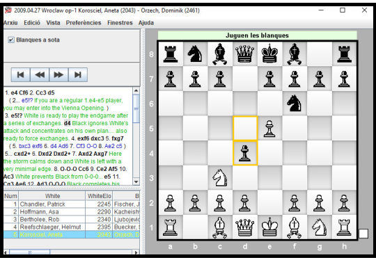Jump to the last move of the game
The width and height of the screenshot is (376, 260).
(78, 75)
